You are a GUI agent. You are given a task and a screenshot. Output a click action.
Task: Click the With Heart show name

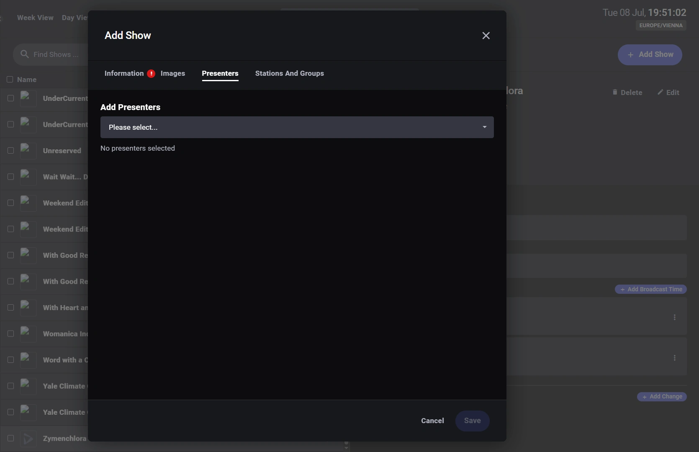coord(65,308)
